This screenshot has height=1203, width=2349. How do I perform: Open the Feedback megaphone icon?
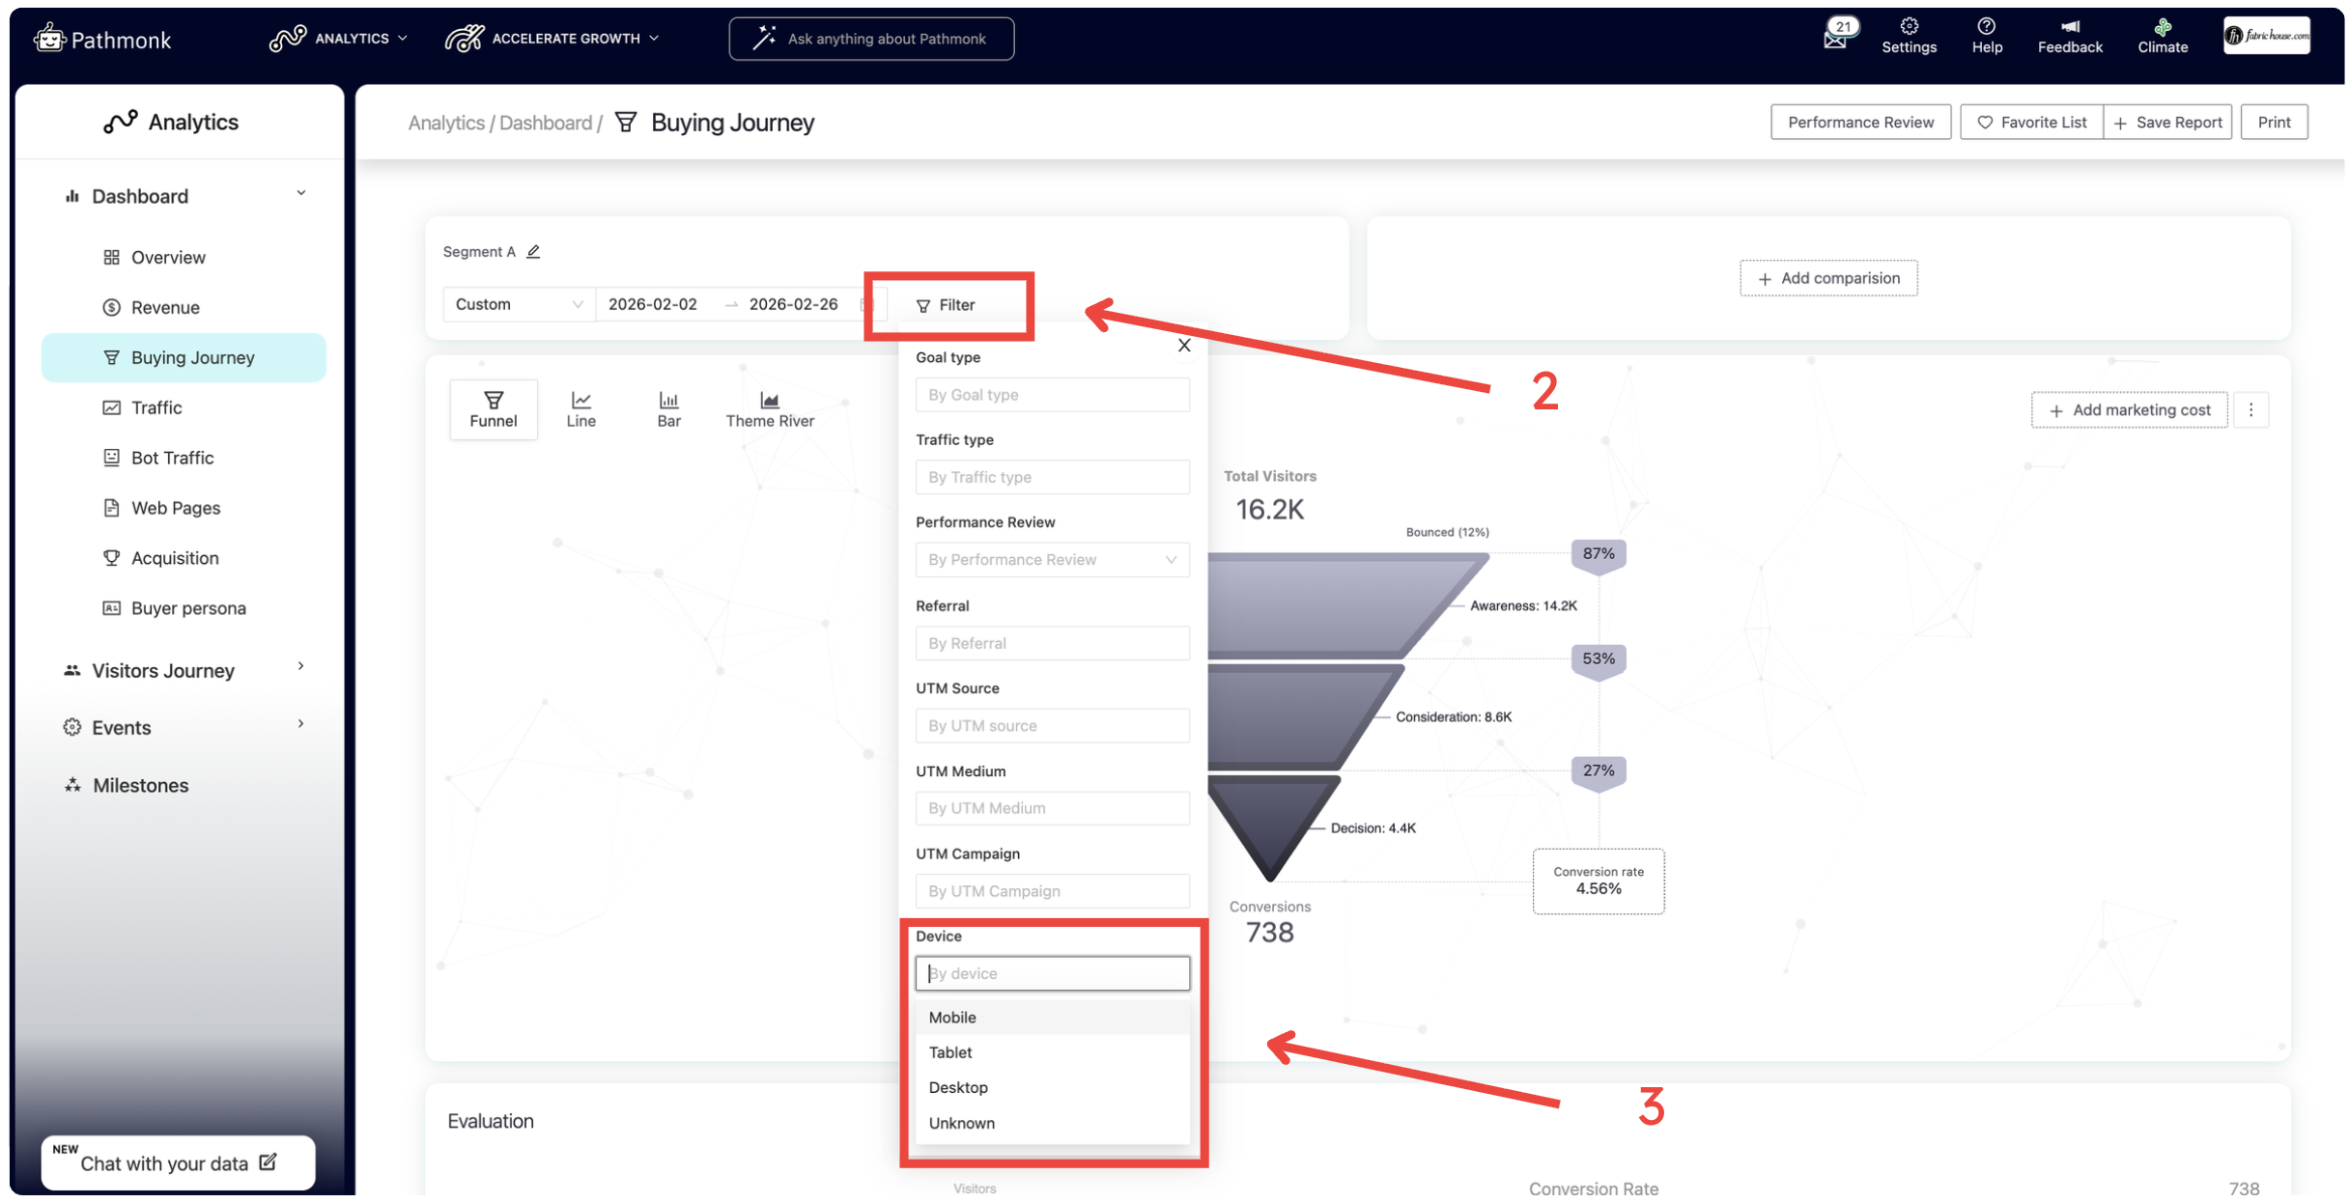click(2069, 27)
